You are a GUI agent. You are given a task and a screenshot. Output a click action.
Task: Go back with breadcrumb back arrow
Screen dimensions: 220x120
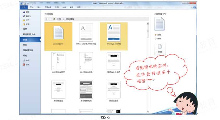47,19
